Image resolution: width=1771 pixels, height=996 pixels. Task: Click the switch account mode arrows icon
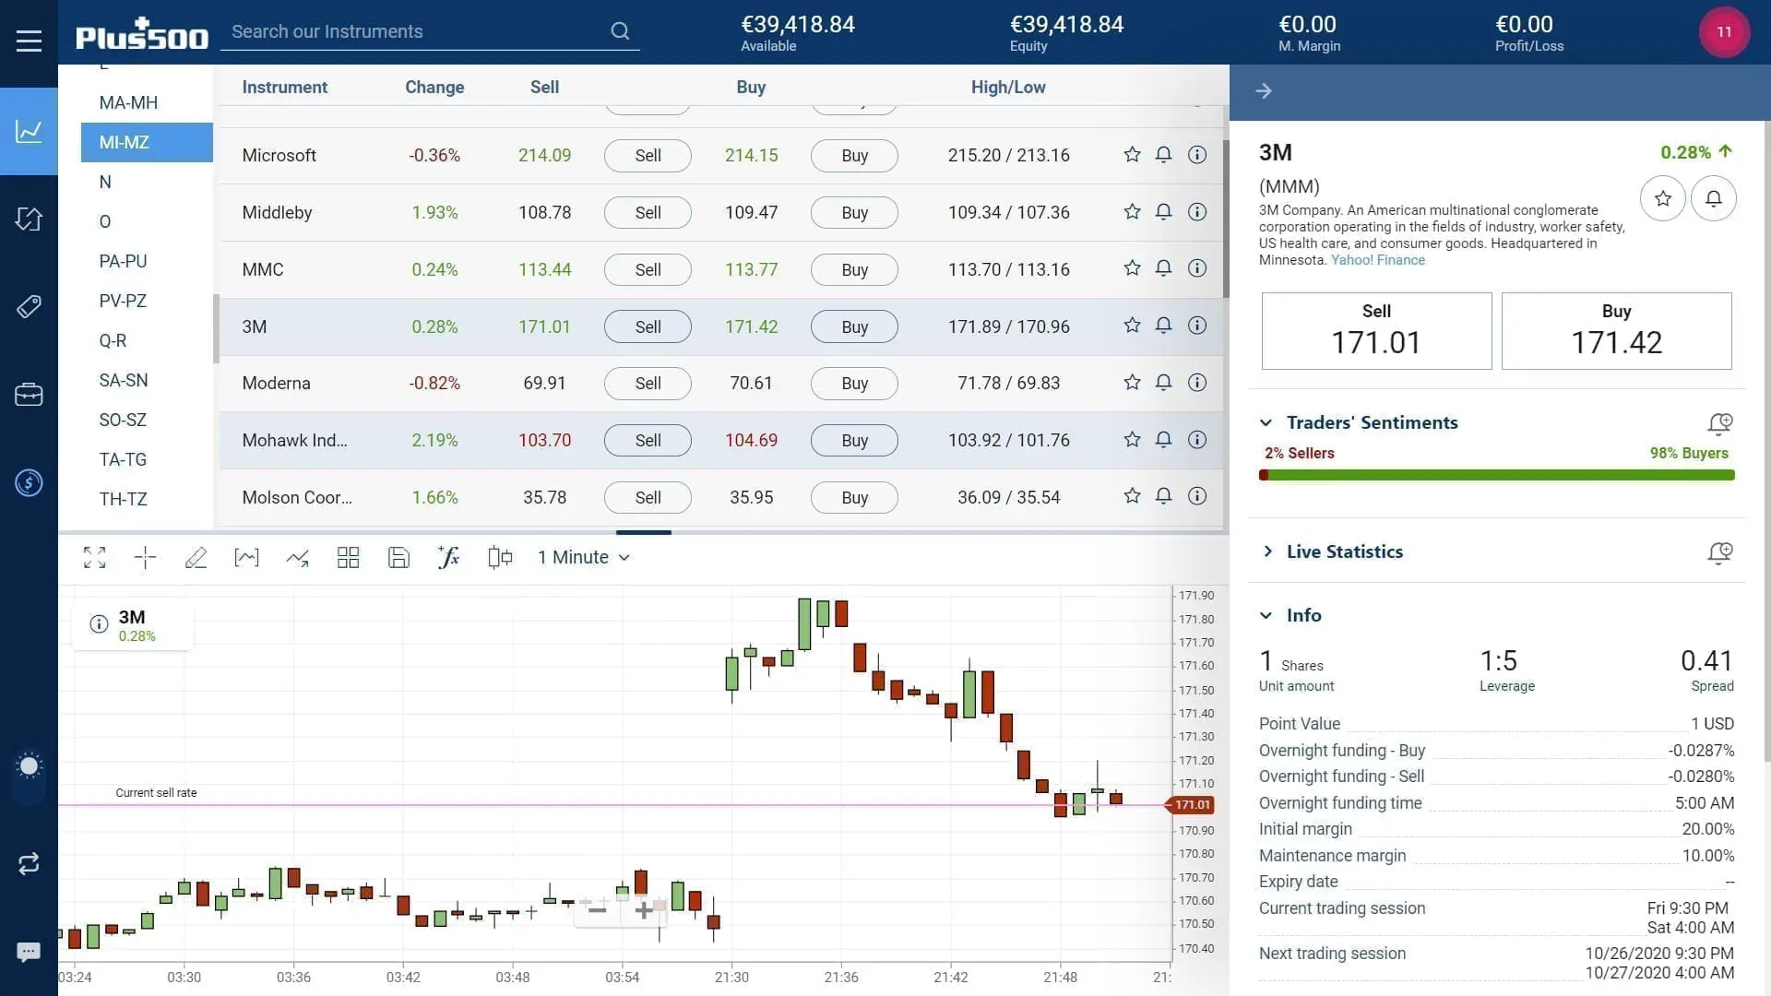pos(29,864)
